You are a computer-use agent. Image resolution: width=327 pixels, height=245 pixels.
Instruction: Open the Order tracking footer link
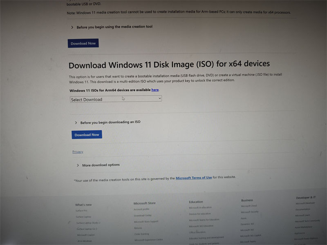[142, 234]
